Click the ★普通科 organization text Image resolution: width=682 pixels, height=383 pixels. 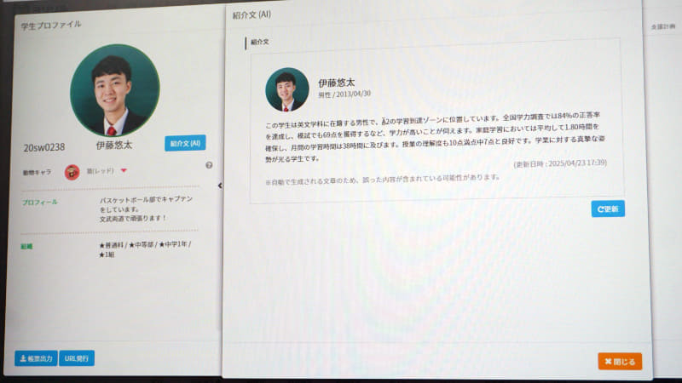point(145,249)
